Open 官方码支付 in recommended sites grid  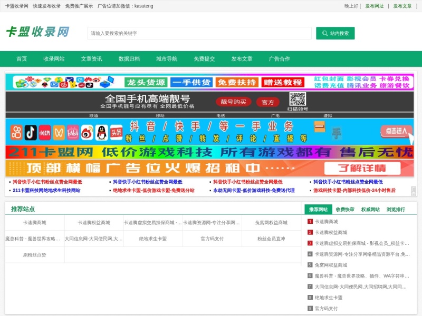pos(212,239)
